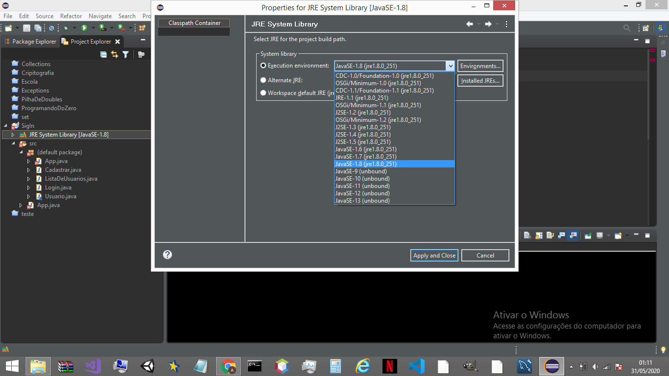Image resolution: width=669 pixels, height=376 pixels.
Task: Open Netflix from the taskbar
Action: 390,366
